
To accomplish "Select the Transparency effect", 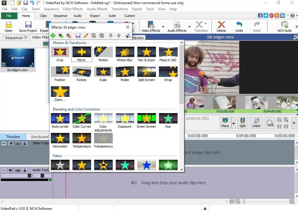I will point(103,140).
